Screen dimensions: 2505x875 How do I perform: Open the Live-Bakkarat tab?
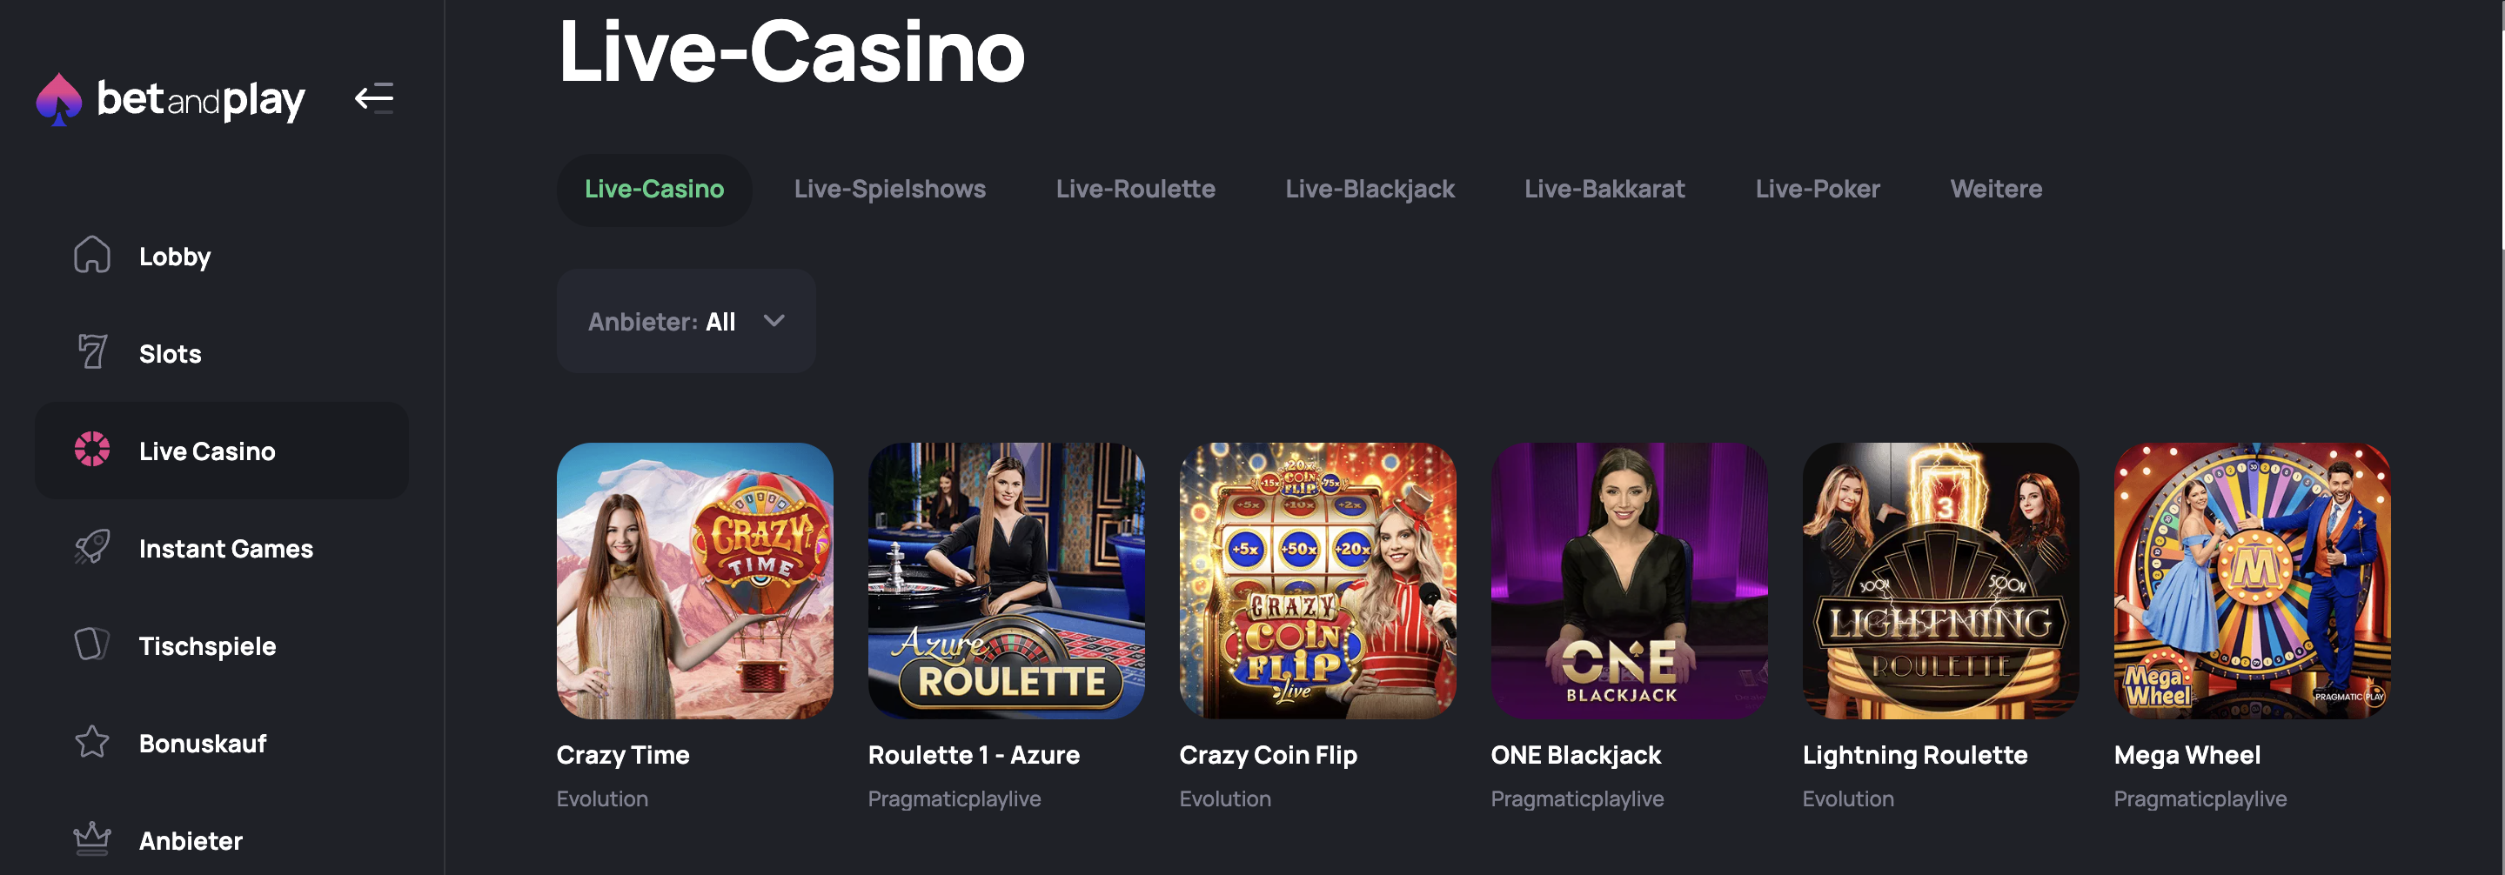1604,190
